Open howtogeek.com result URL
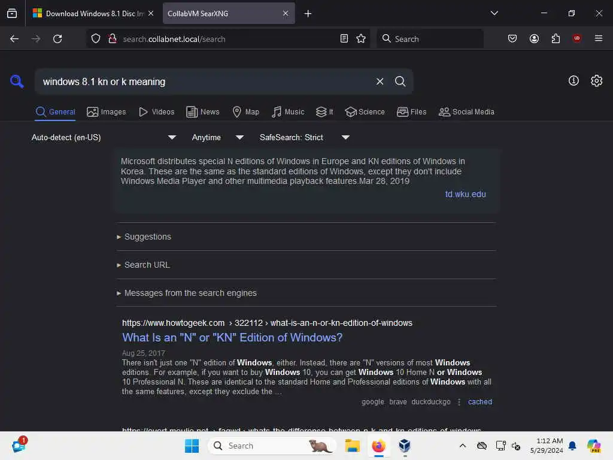The image size is (613, 460). pyautogui.click(x=267, y=323)
